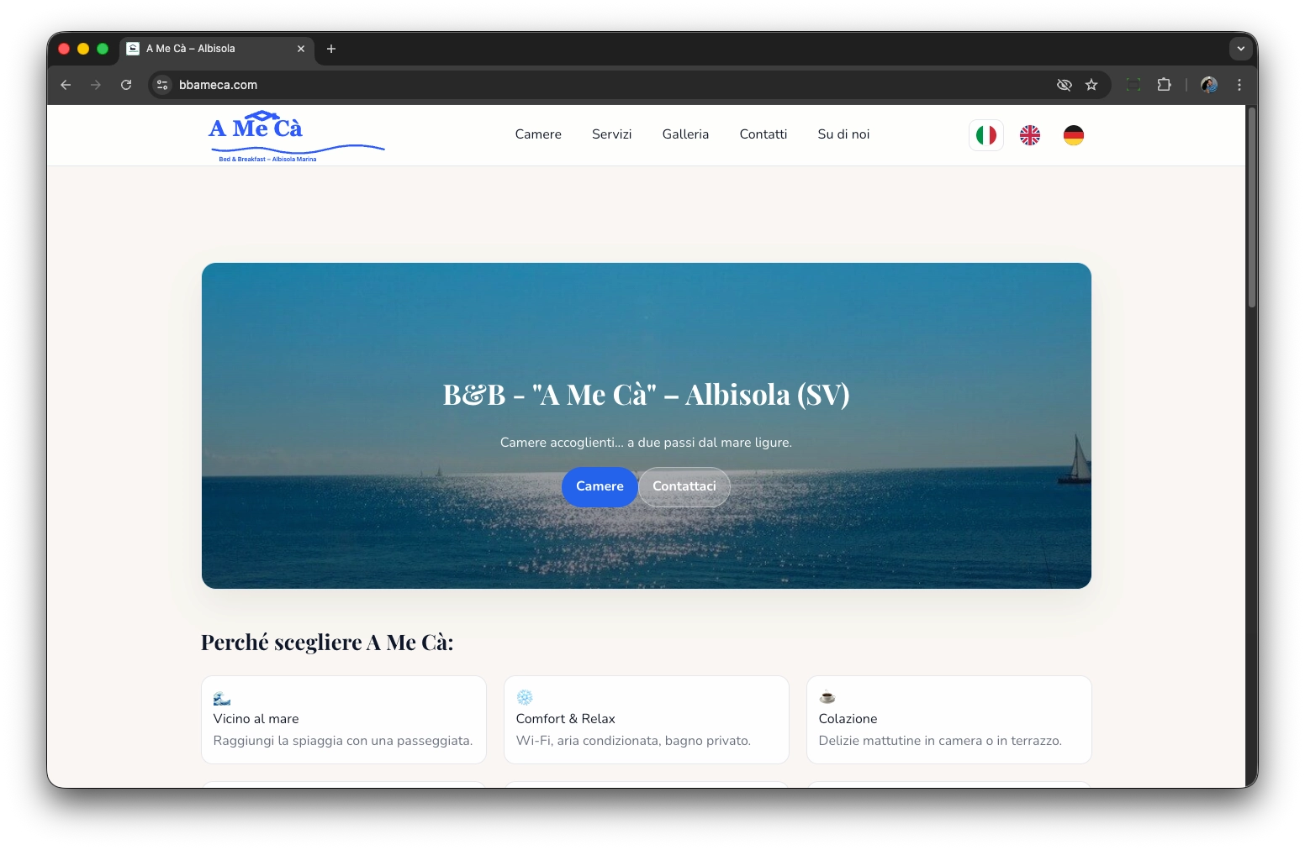Choose the German flag language icon
Image resolution: width=1305 pixels, height=850 pixels.
pyautogui.click(x=1073, y=135)
